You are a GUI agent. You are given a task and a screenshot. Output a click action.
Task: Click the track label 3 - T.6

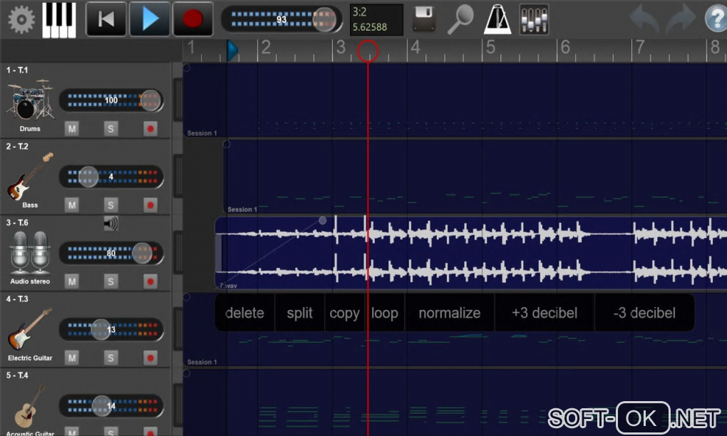[17, 223]
